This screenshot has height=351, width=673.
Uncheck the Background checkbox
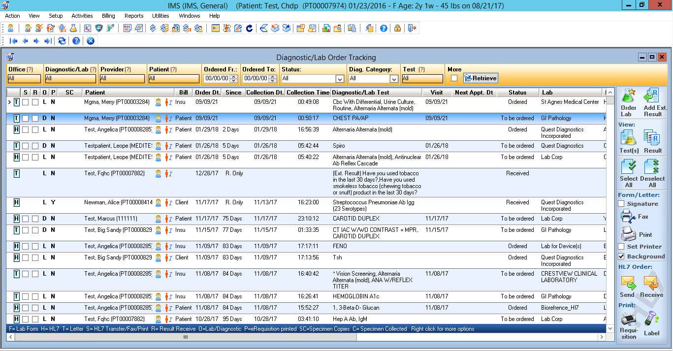pos(621,256)
